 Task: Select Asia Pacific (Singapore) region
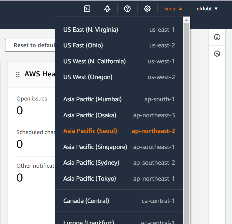[119, 147]
